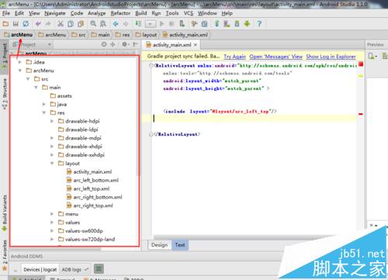Expand the java folder

click(x=44, y=104)
